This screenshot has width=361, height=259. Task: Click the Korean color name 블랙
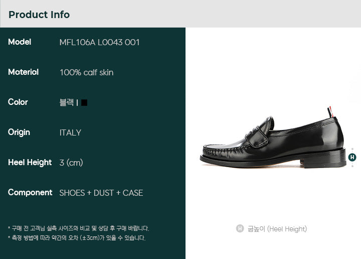click(67, 102)
